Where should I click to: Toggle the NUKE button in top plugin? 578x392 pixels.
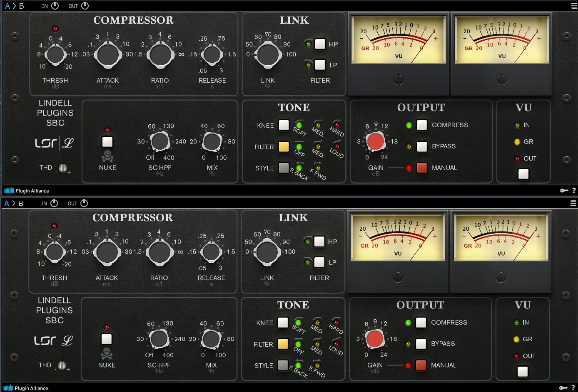click(x=107, y=142)
